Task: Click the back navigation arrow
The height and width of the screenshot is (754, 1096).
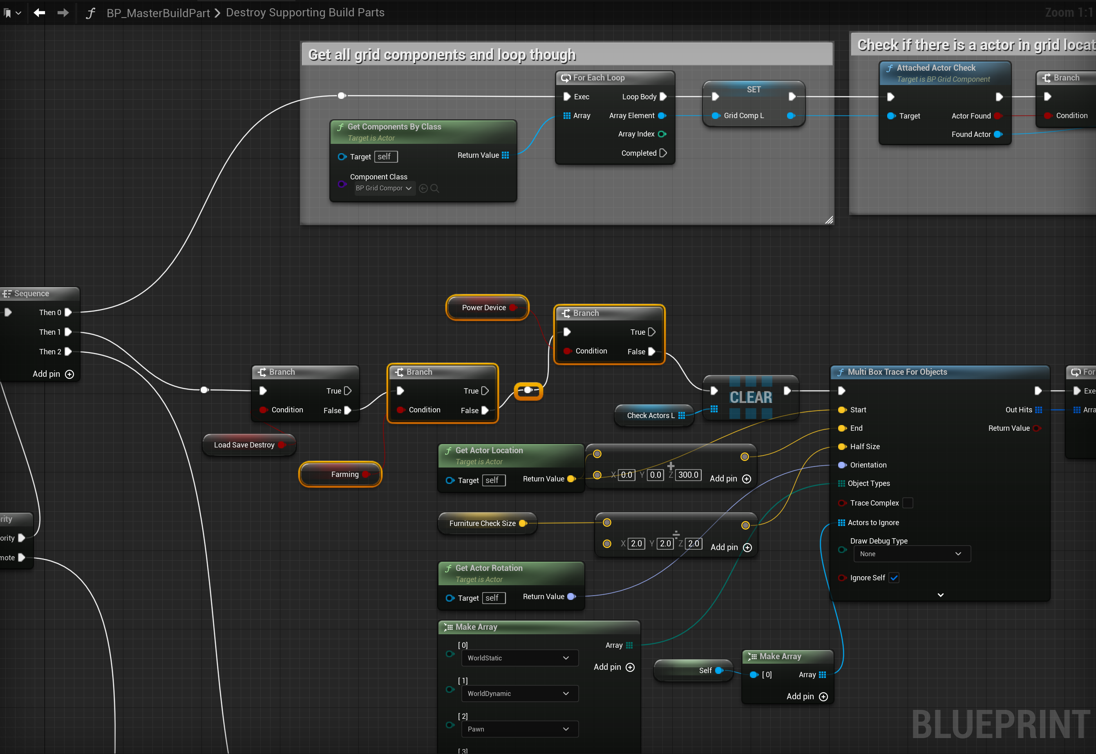Action: pyautogui.click(x=39, y=13)
